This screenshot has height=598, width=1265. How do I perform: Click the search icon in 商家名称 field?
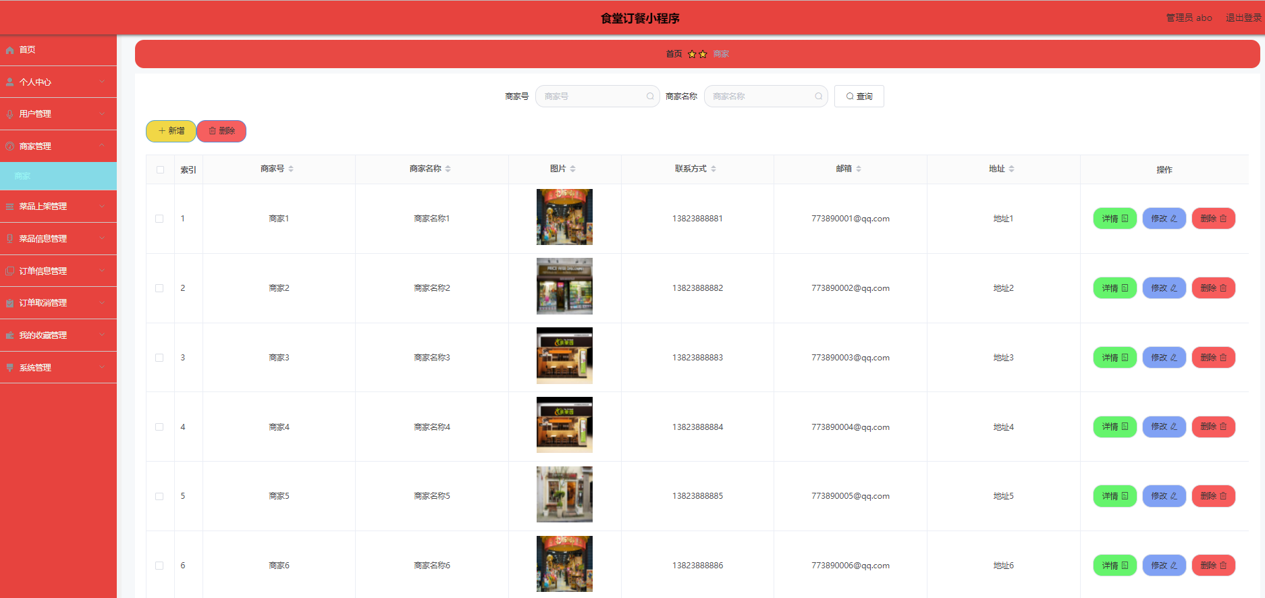coord(818,97)
